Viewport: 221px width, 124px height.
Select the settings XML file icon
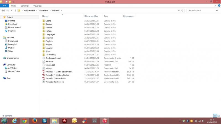[44, 68]
